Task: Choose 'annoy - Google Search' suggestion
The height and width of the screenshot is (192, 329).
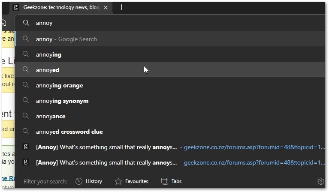Action: (x=170, y=39)
